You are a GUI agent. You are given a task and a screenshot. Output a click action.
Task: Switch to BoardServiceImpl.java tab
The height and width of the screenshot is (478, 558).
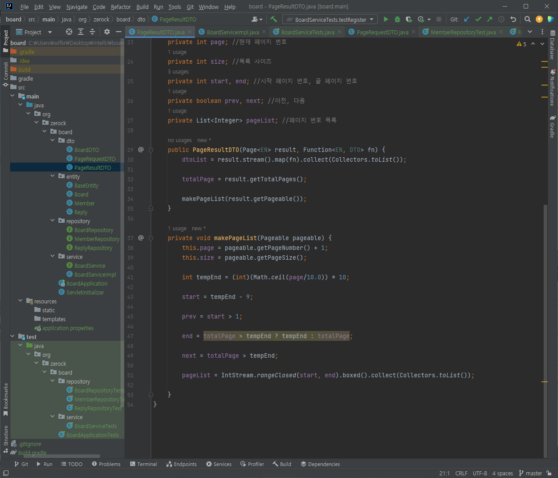tap(233, 32)
